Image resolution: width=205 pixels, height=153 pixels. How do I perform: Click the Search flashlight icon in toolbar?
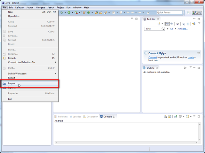[105, 12]
